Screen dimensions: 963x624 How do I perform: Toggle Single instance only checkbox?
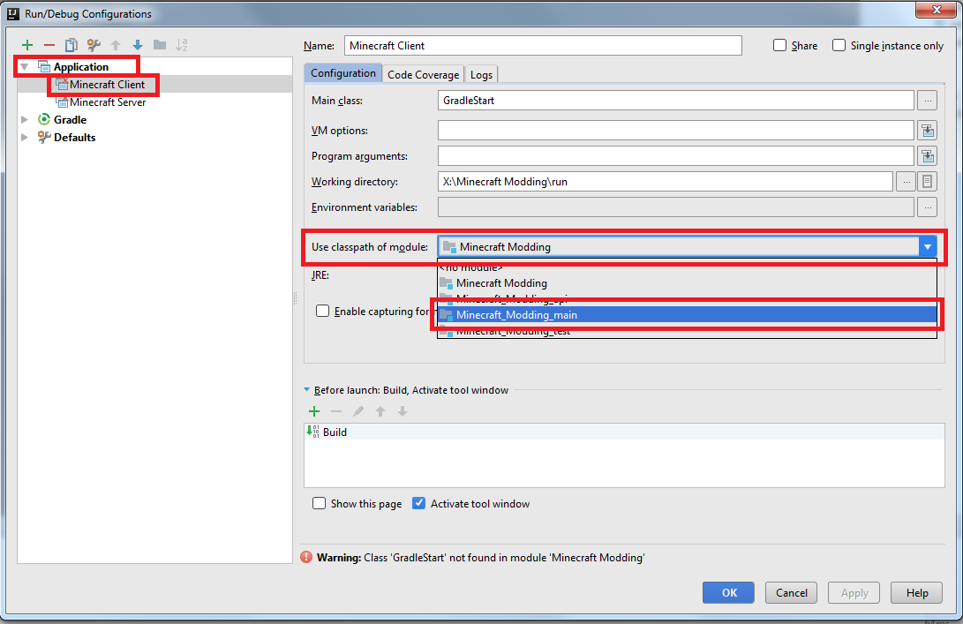pos(839,46)
